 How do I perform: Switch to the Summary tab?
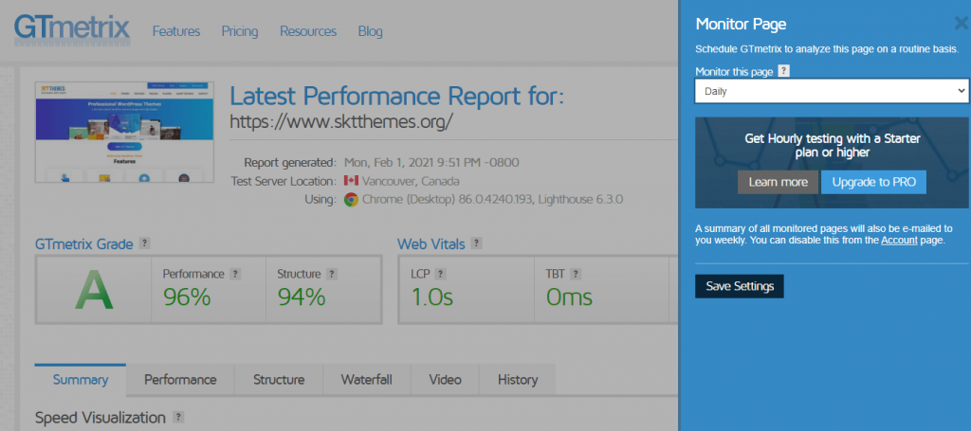(x=81, y=380)
